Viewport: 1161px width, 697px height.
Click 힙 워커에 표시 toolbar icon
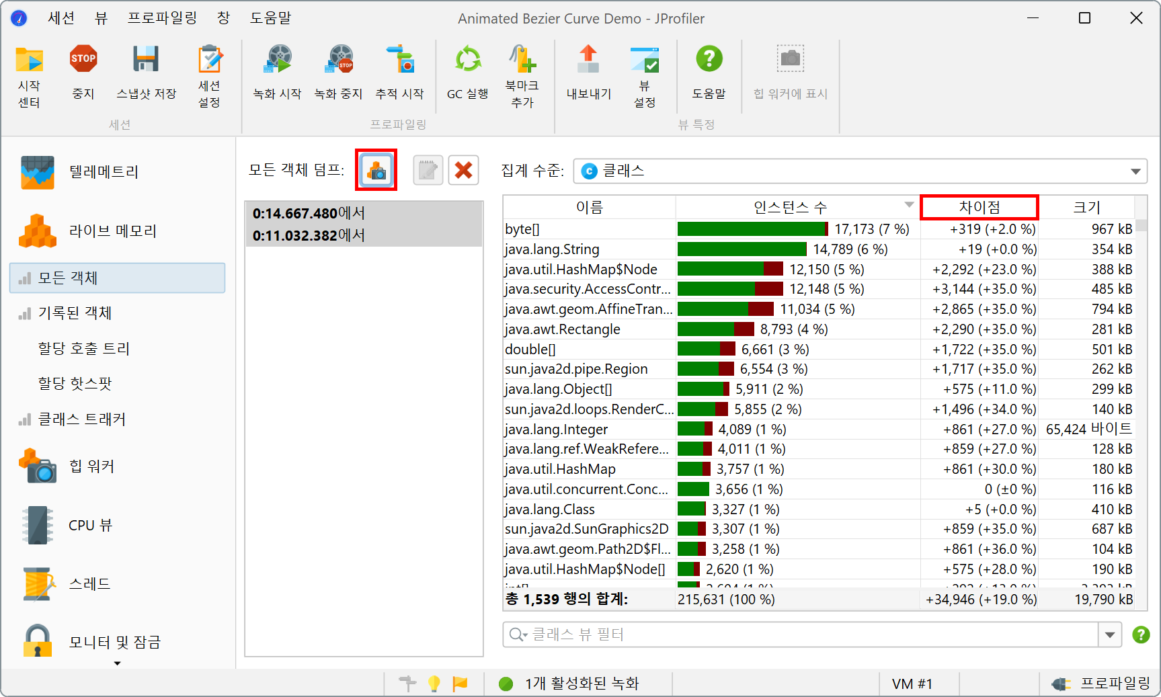791,73
